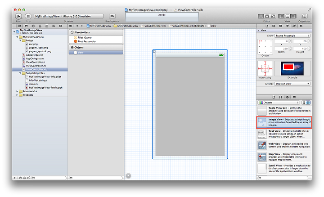Toggle the Breakpoints button

tap(112, 16)
